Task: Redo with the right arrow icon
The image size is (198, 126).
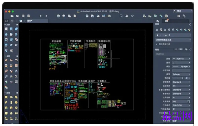Action: coord(46,16)
